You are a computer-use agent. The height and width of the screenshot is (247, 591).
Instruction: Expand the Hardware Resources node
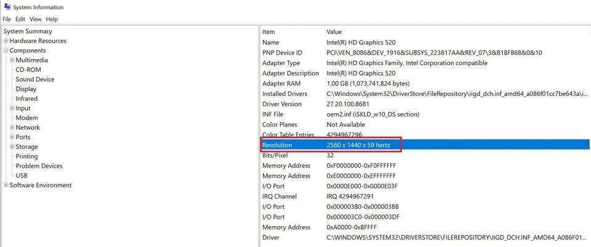click(6, 41)
